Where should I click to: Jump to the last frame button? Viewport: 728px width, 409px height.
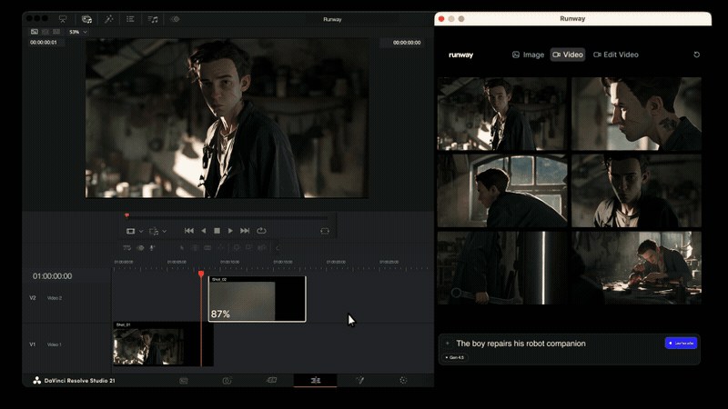tap(245, 231)
